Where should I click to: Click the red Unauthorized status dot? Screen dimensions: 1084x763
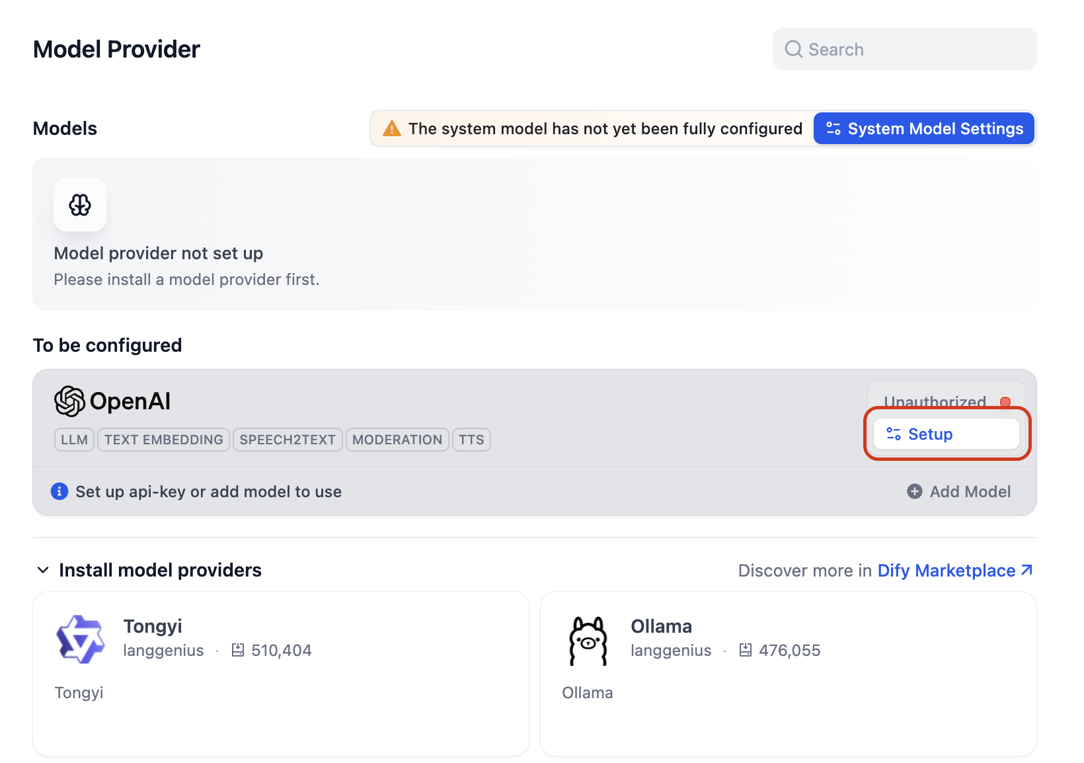(1005, 401)
